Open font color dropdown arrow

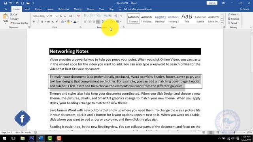click(x=78, y=22)
